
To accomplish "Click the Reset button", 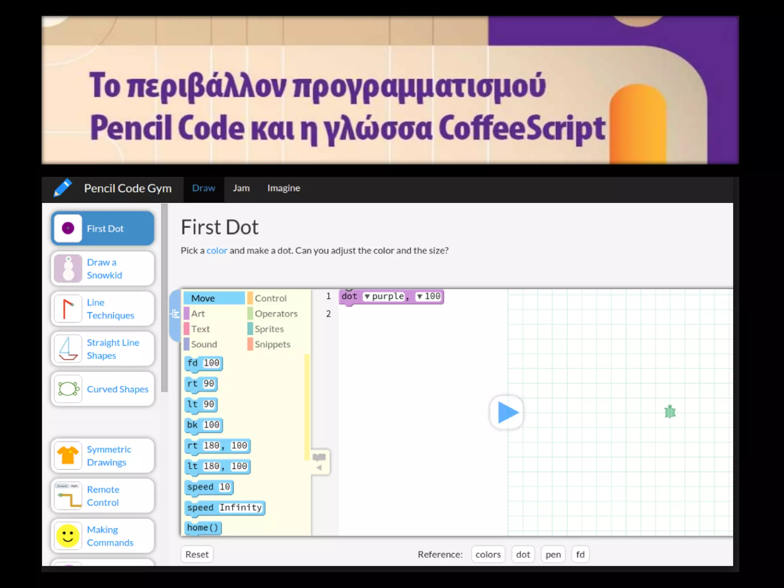I will point(197,554).
